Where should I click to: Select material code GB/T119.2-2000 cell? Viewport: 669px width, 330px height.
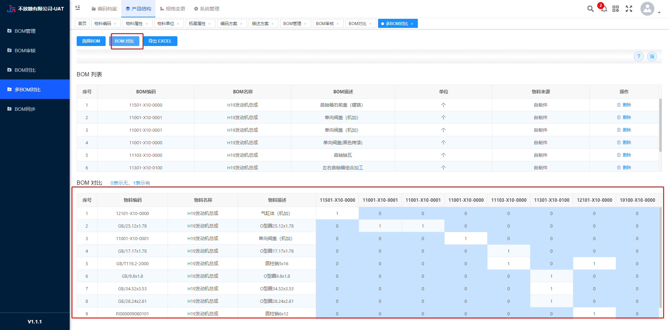132,263
